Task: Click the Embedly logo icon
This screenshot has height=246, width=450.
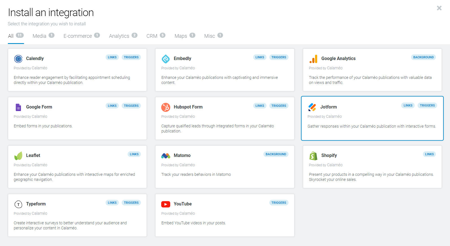Action: coord(166,59)
